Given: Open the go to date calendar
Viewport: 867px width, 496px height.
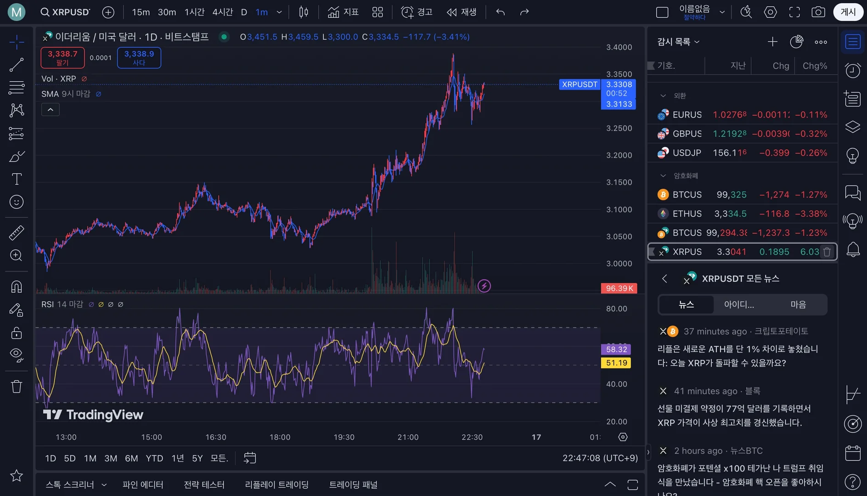Looking at the screenshot, I should [250, 458].
